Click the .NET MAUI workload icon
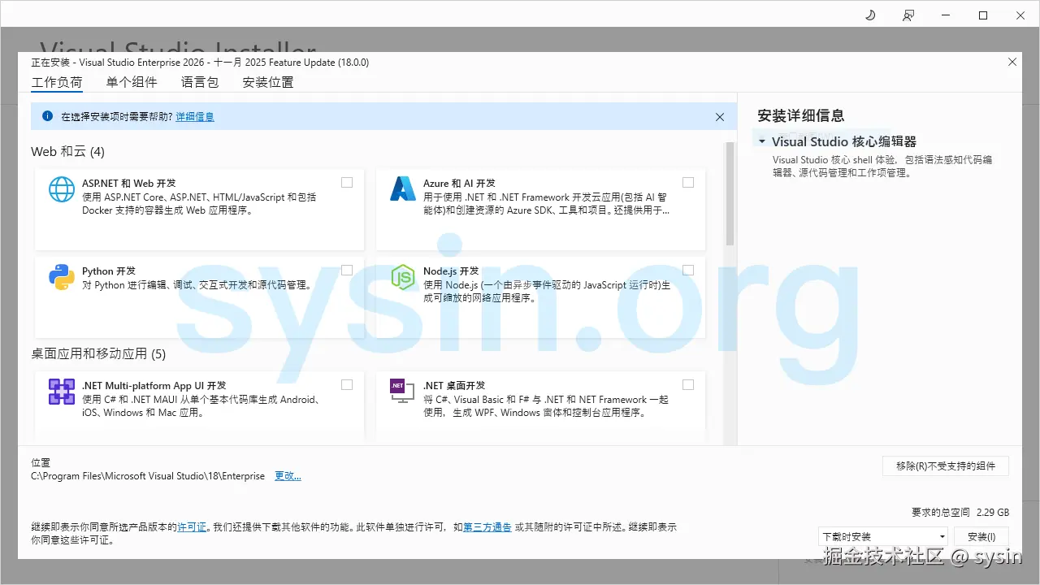 coord(62,392)
